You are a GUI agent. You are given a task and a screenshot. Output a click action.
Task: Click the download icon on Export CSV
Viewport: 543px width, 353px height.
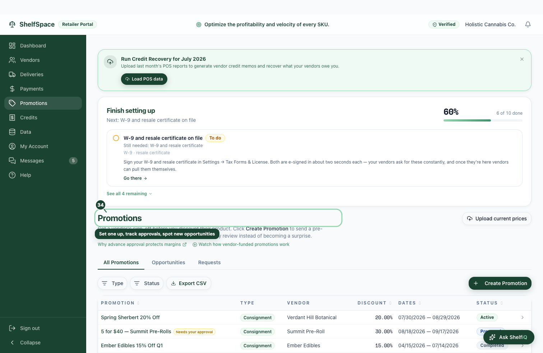pos(173,283)
